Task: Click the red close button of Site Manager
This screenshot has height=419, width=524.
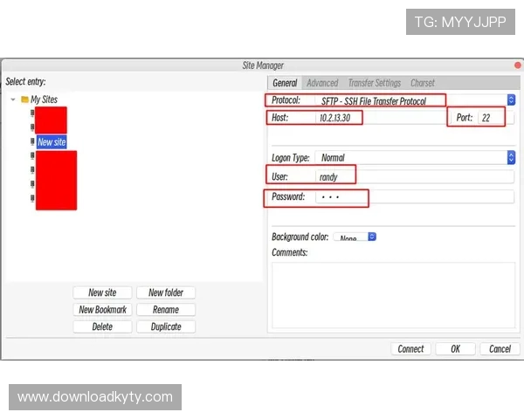Action: pos(518,65)
